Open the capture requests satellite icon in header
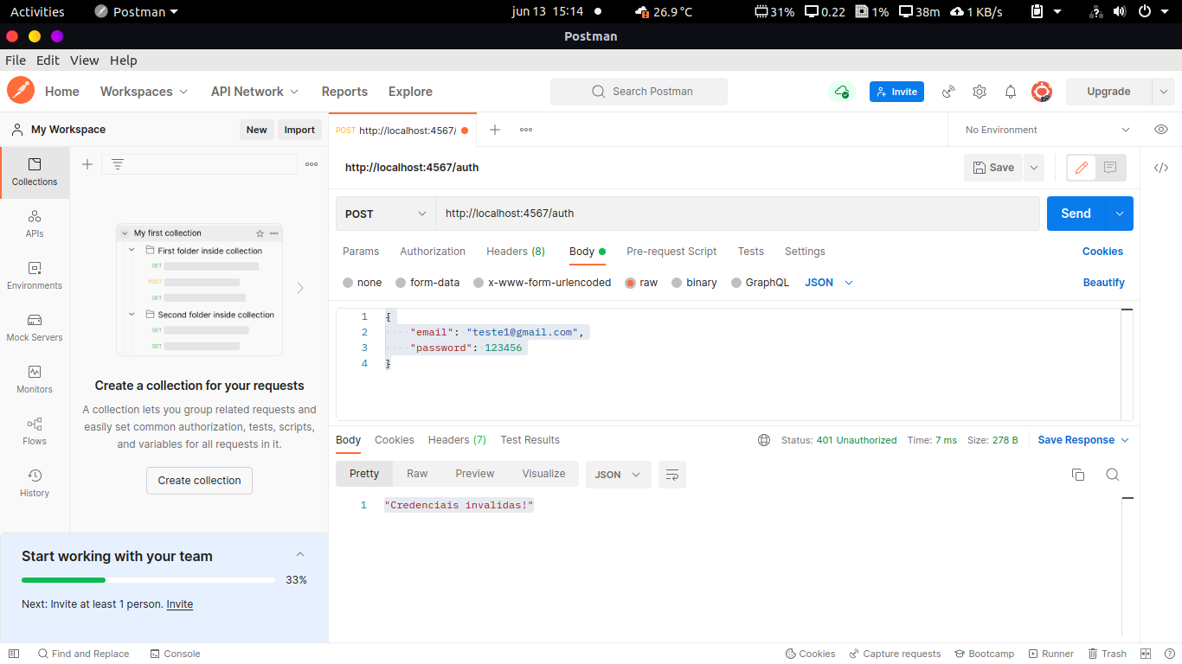Viewport: 1182px width, 664px height. coord(948,92)
